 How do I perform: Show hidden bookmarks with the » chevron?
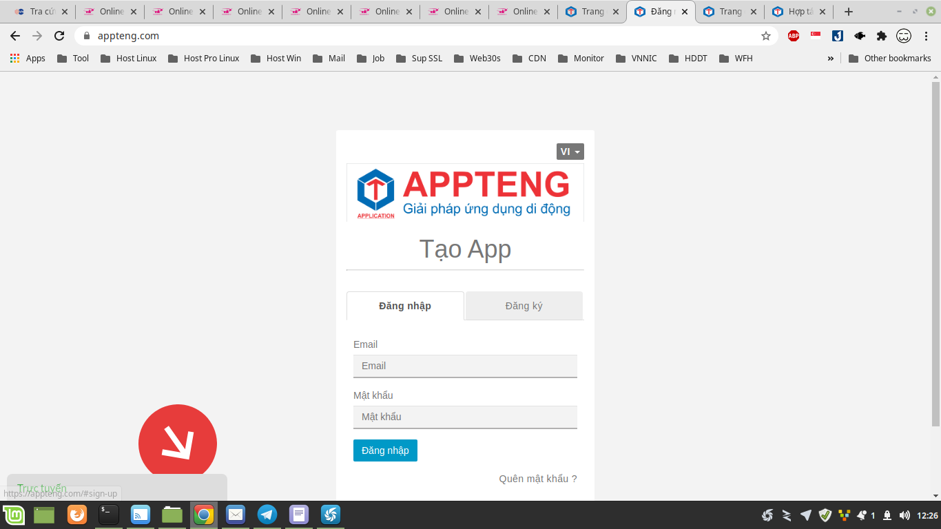(x=830, y=59)
